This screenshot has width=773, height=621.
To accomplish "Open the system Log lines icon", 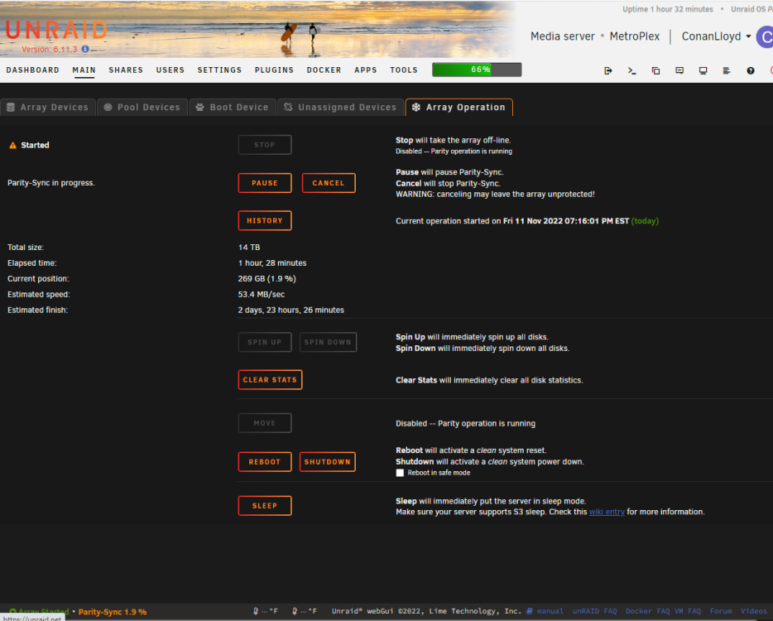I will tap(727, 70).
